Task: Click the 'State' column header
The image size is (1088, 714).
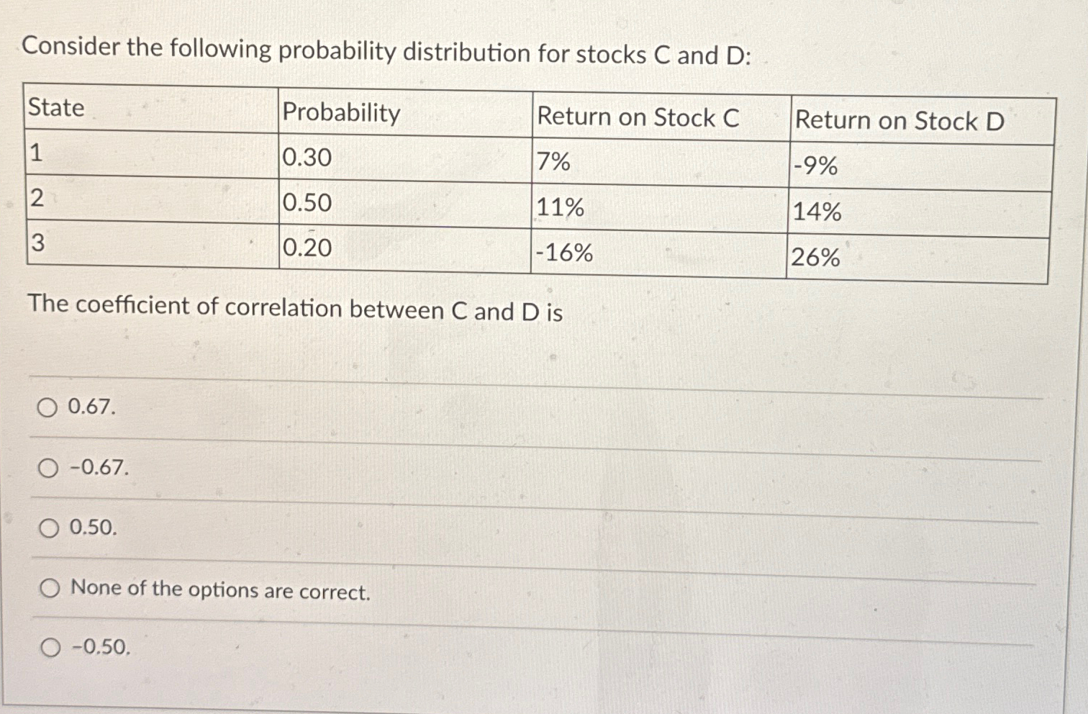Action: point(55,109)
